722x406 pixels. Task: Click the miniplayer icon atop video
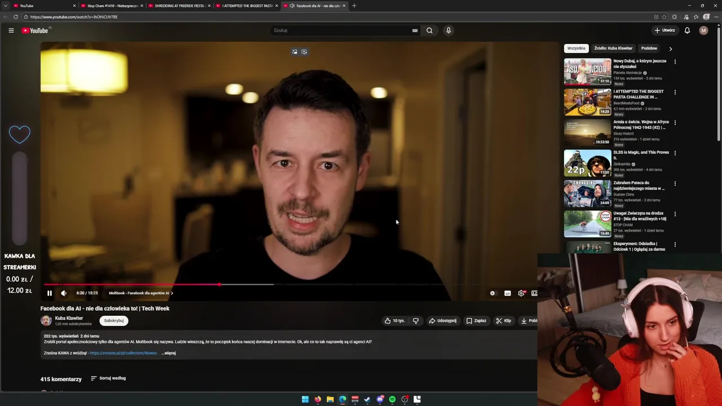[x=294, y=52]
